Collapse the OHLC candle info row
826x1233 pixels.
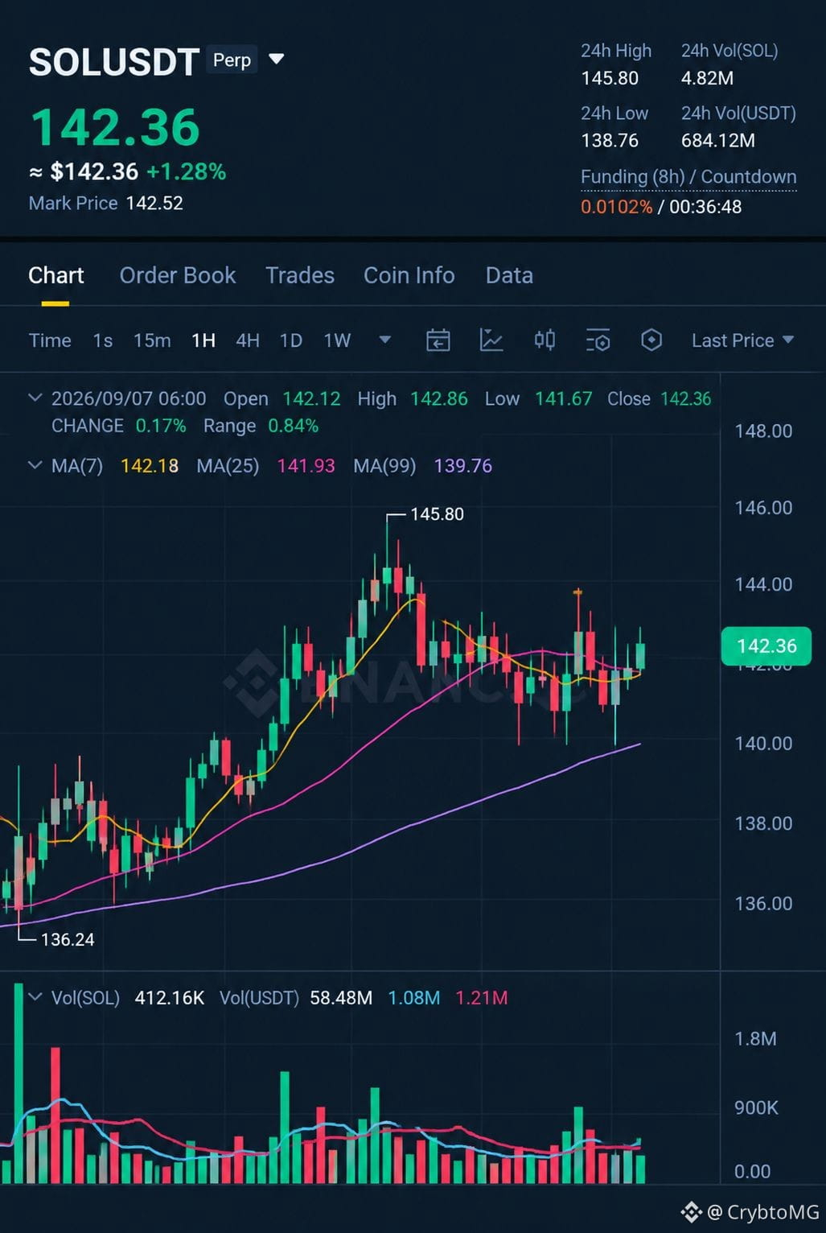tap(35, 398)
